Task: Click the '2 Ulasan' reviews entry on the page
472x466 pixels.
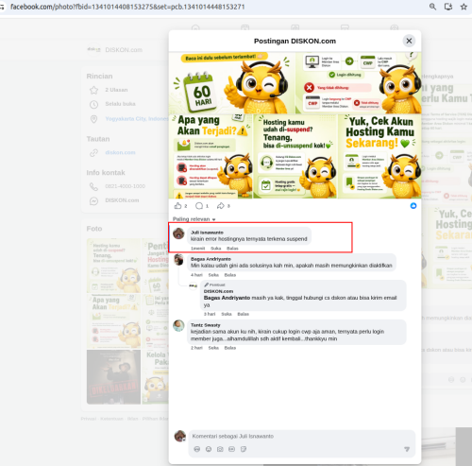Action: tap(116, 90)
